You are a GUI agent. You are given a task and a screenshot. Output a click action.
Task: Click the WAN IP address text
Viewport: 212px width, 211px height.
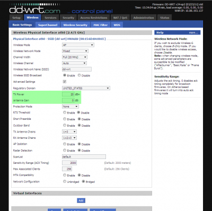(x=189, y=11)
